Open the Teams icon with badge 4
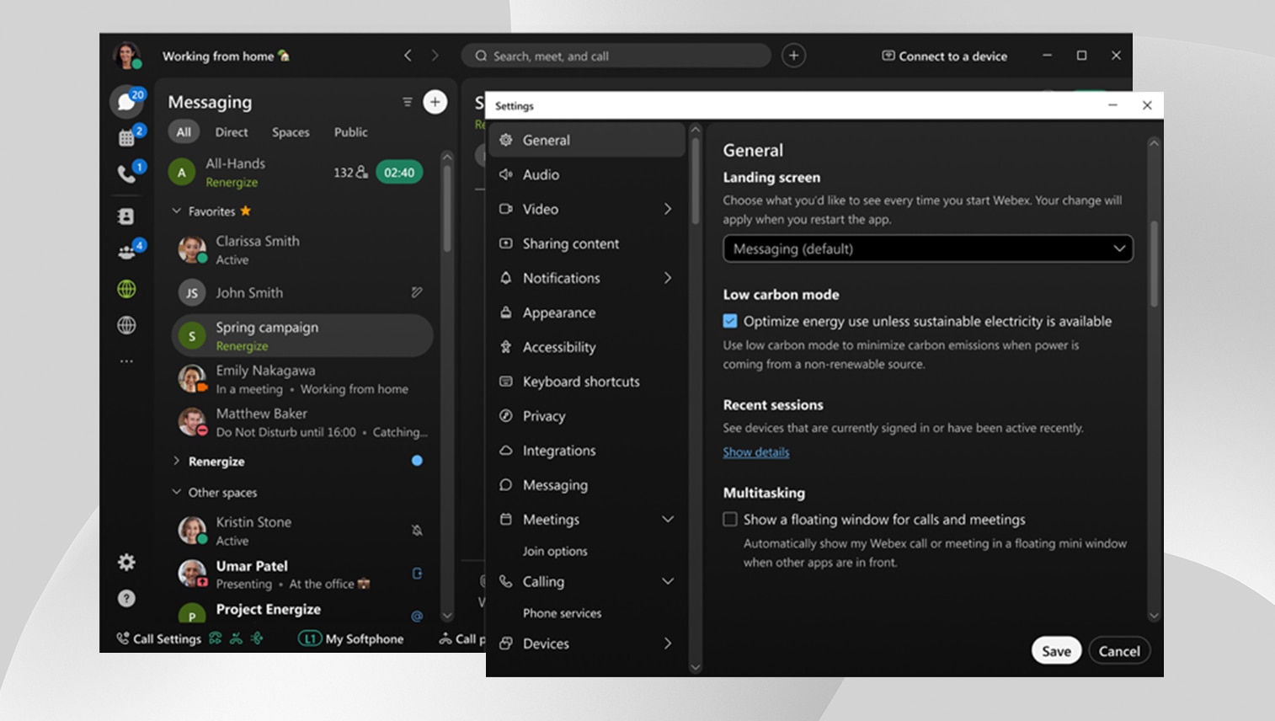Image resolution: width=1275 pixels, height=721 pixels. 126,252
